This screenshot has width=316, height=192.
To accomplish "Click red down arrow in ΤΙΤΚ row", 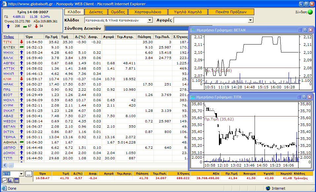I will tap(21, 42).
